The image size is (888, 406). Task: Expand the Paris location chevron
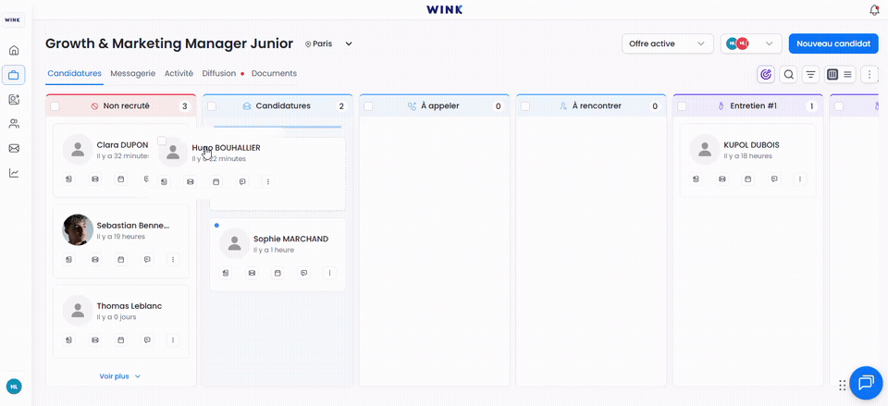349,43
